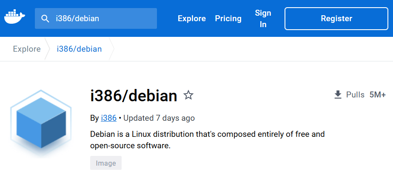Open Explore in the top navigation bar
393x183 pixels.
192,19
